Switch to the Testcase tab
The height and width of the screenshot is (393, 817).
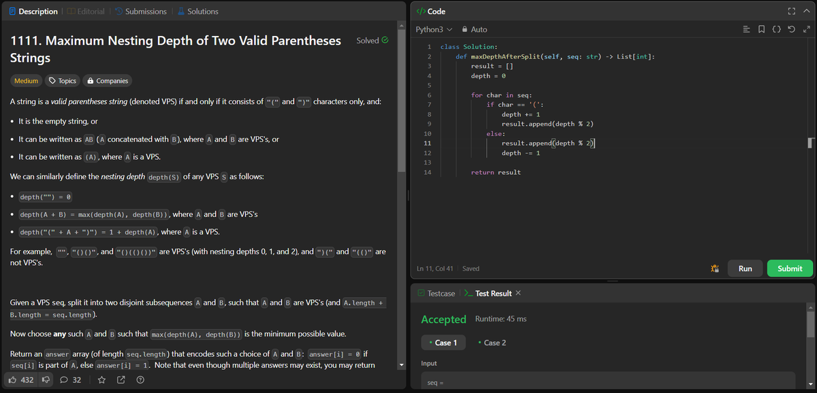(x=436, y=293)
